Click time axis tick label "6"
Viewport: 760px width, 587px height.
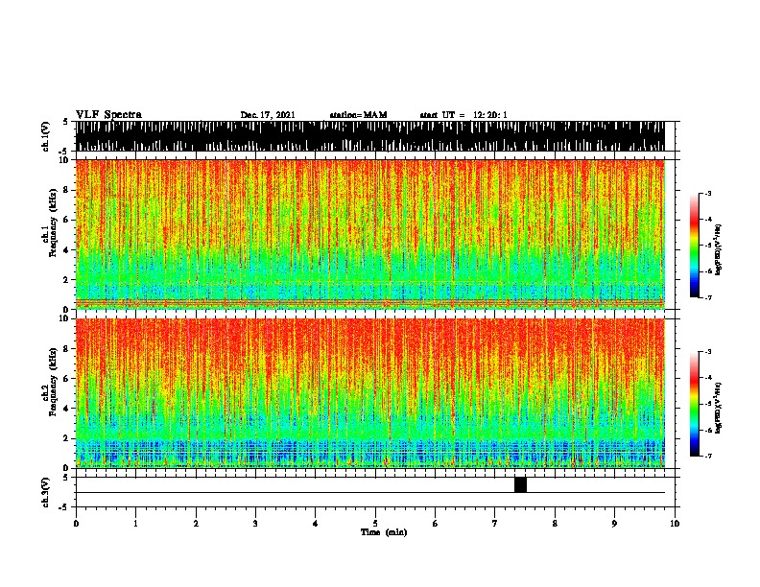coord(436,523)
